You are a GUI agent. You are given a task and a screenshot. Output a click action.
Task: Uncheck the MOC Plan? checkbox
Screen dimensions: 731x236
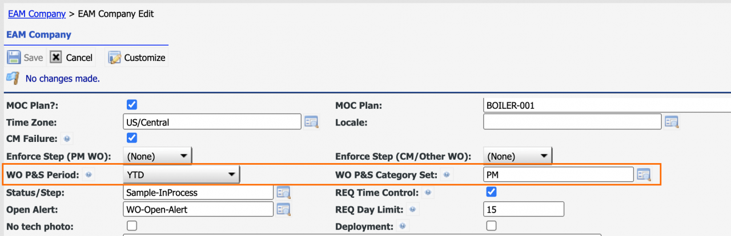132,105
